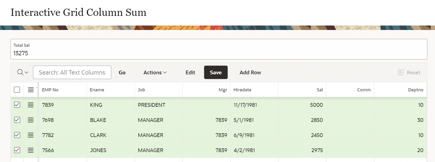Screen dimensions: 435x162
Task: Toggle the select-all checkbox in header
Action: pyautogui.click(x=17, y=90)
